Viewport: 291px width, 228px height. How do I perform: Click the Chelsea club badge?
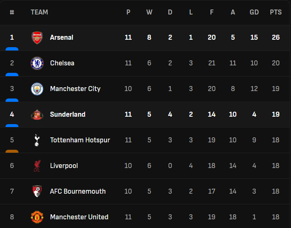[x=37, y=63]
